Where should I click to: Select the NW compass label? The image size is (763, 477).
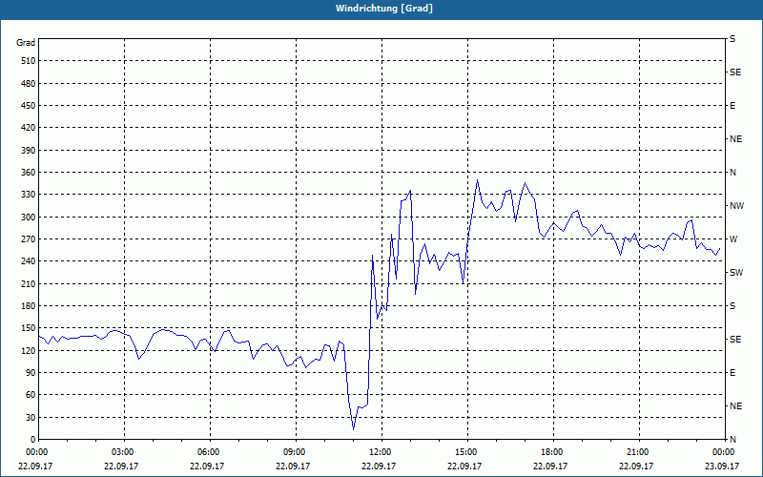coord(736,206)
